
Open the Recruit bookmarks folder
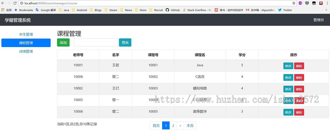pyautogui.click(x=156, y=10)
